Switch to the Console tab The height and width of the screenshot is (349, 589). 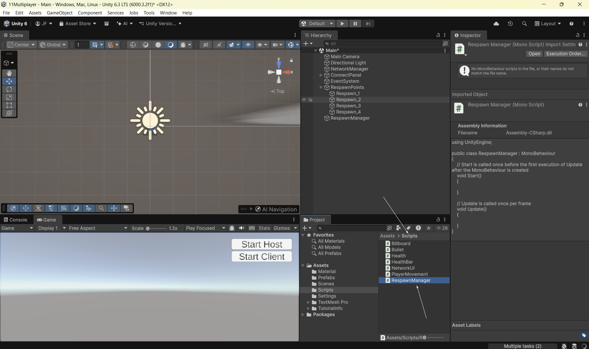click(x=15, y=220)
